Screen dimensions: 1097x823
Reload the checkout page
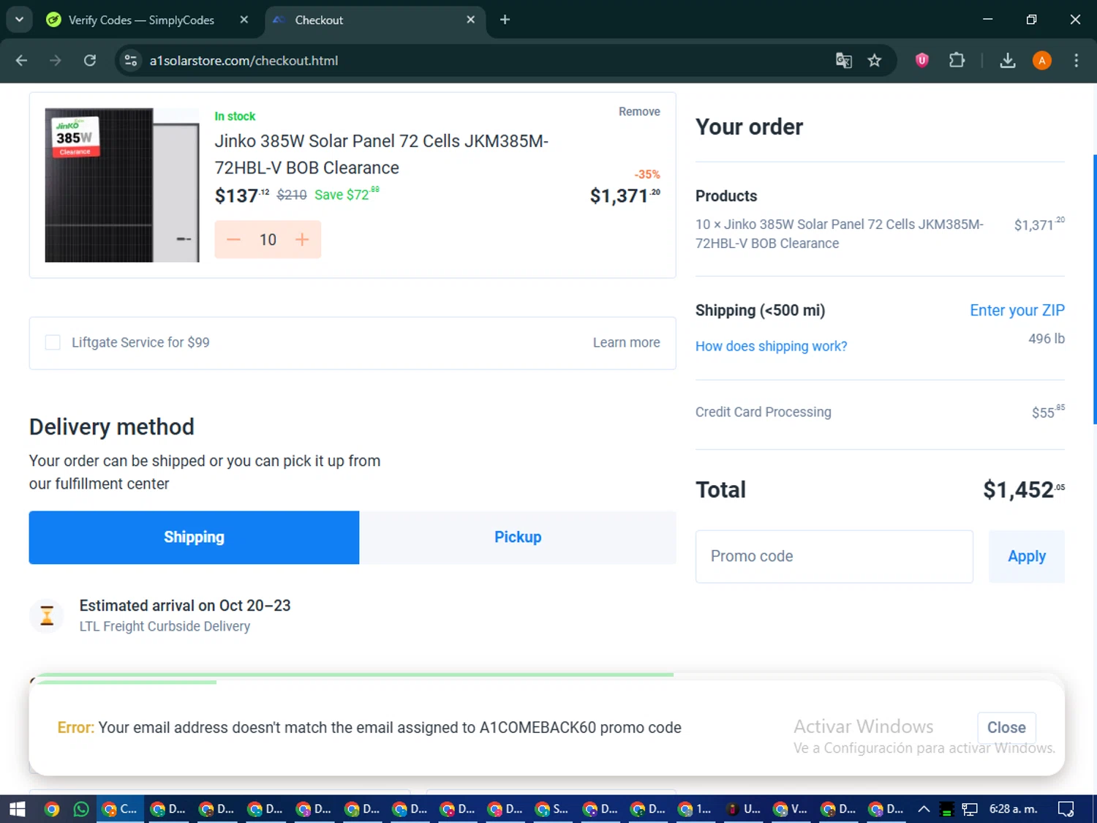click(90, 61)
